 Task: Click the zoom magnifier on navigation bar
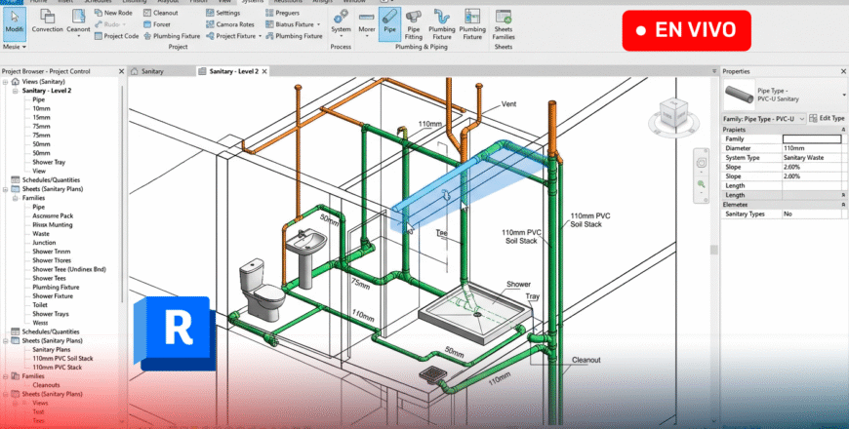tap(702, 184)
